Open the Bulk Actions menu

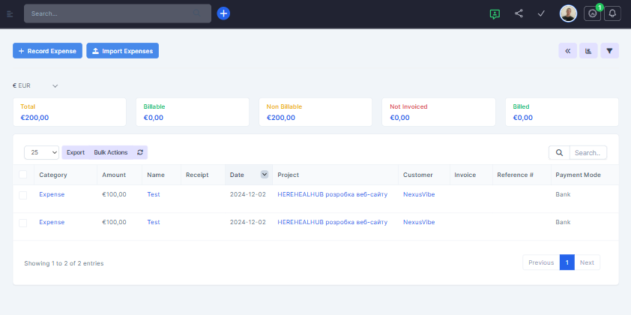(x=111, y=152)
